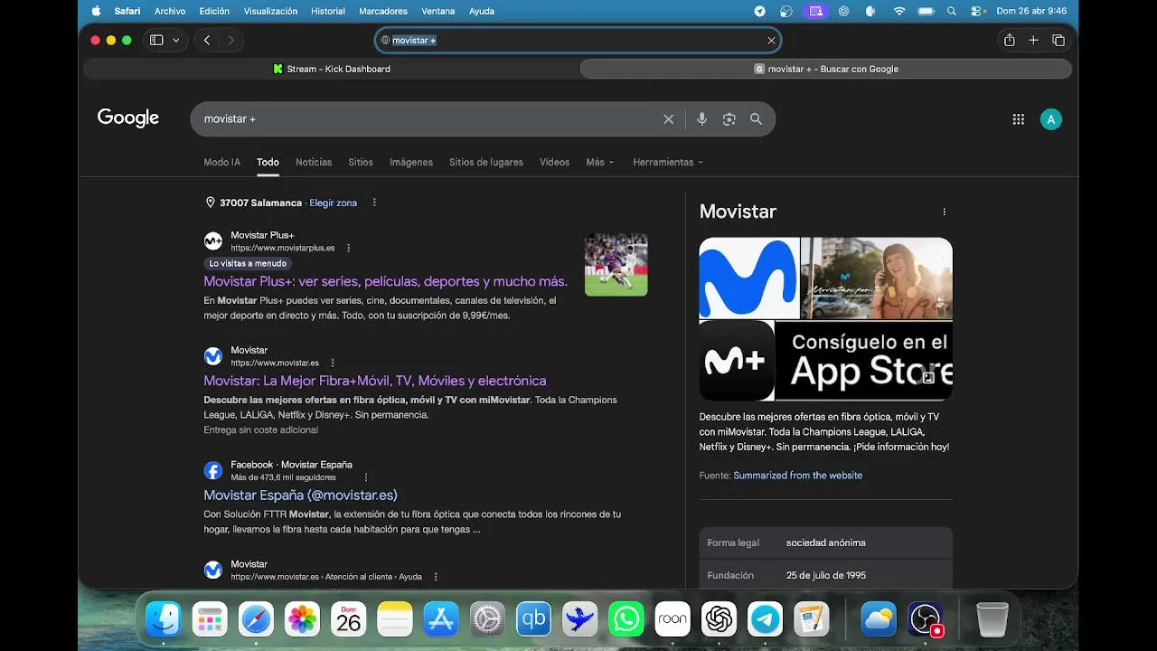Launch WhatsApp from the Dock
Image resolution: width=1157 pixels, height=651 pixels.
point(626,619)
